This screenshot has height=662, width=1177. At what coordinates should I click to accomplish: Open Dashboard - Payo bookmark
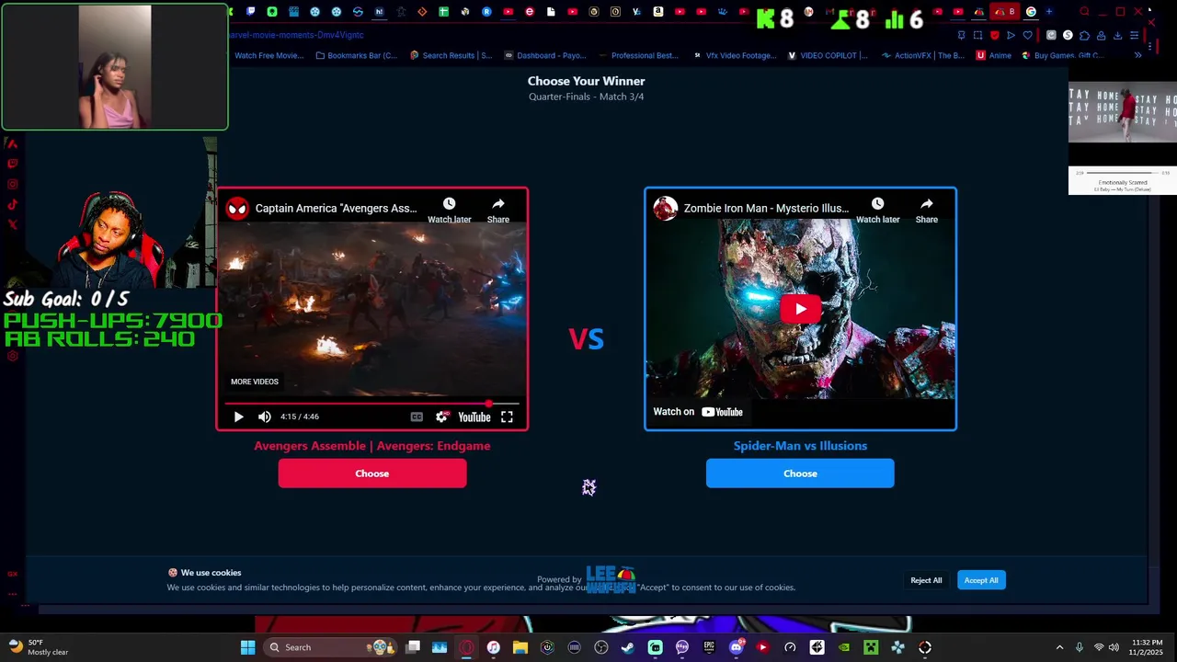[543, 55]
